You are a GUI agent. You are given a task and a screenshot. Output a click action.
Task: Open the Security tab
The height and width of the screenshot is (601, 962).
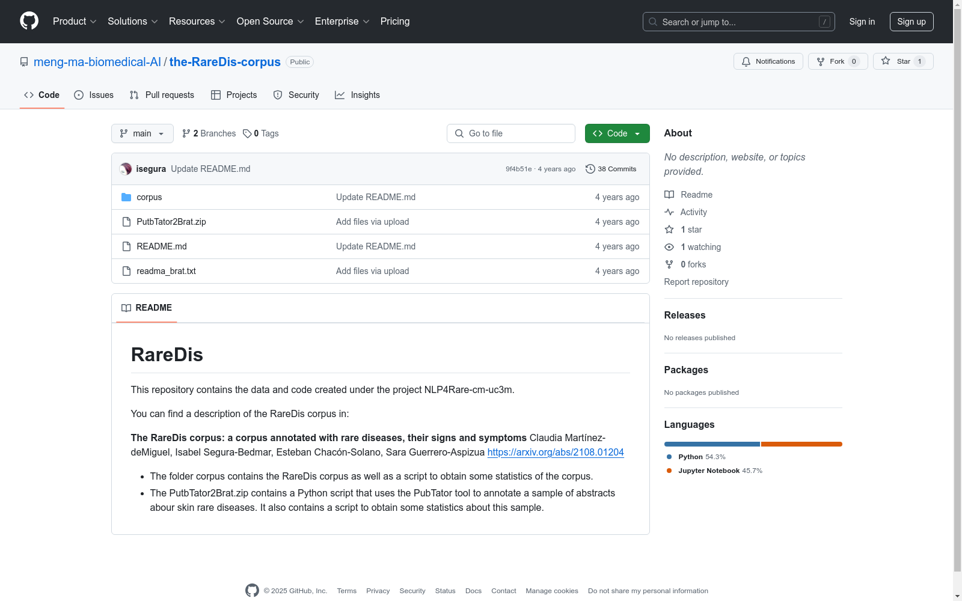pos(296,95)
